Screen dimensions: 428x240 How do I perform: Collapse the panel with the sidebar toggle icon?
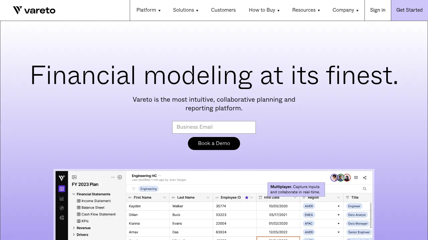[74, 177]
